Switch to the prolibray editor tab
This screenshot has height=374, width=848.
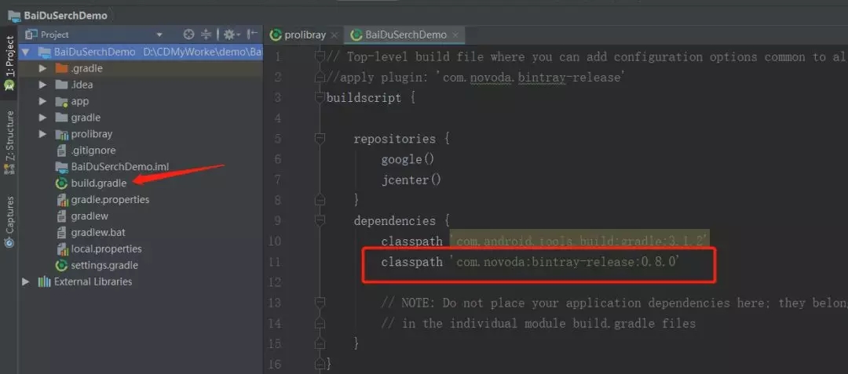305,35
